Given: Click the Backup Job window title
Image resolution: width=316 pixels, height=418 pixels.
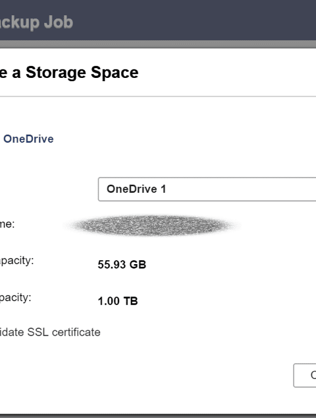Looking at the screenshot, I should coord(36,22).
